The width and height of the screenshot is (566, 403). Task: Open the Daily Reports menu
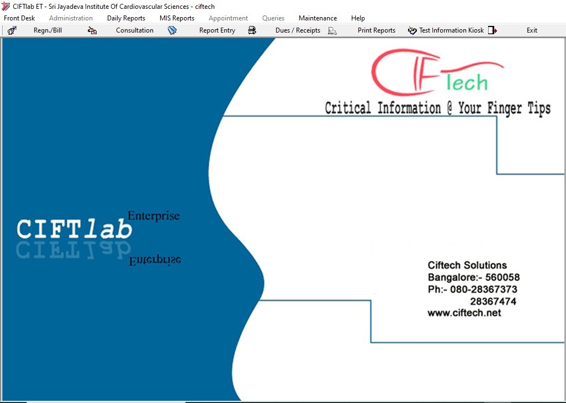point(126,18)
